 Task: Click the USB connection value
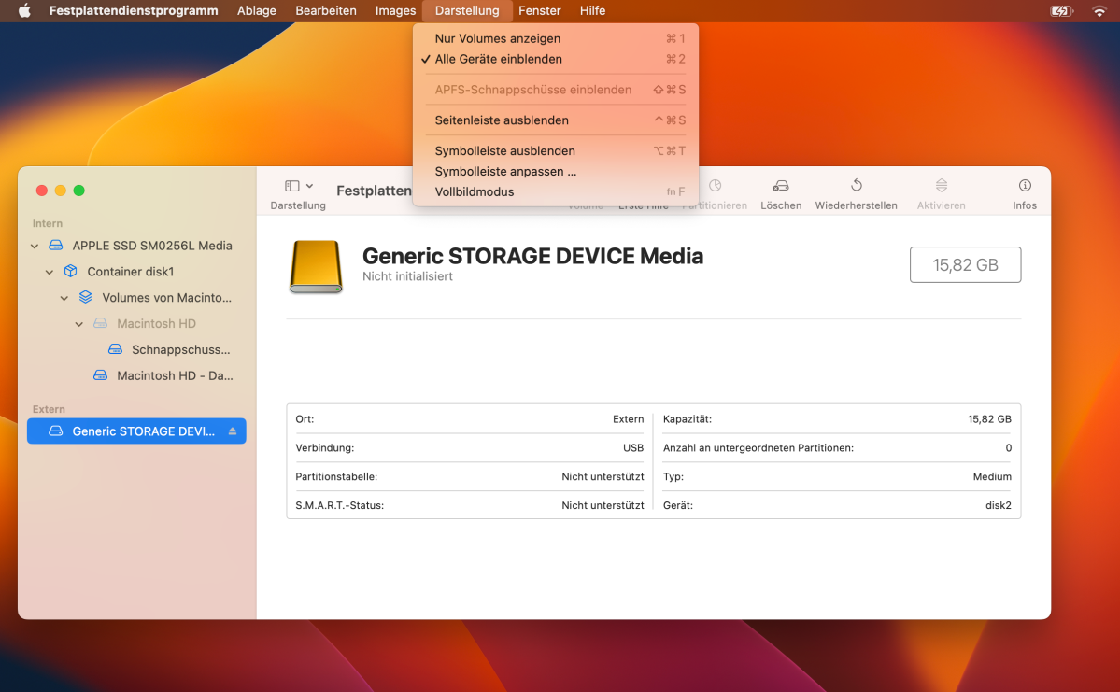pyautogui.click(x=632, y=447)
